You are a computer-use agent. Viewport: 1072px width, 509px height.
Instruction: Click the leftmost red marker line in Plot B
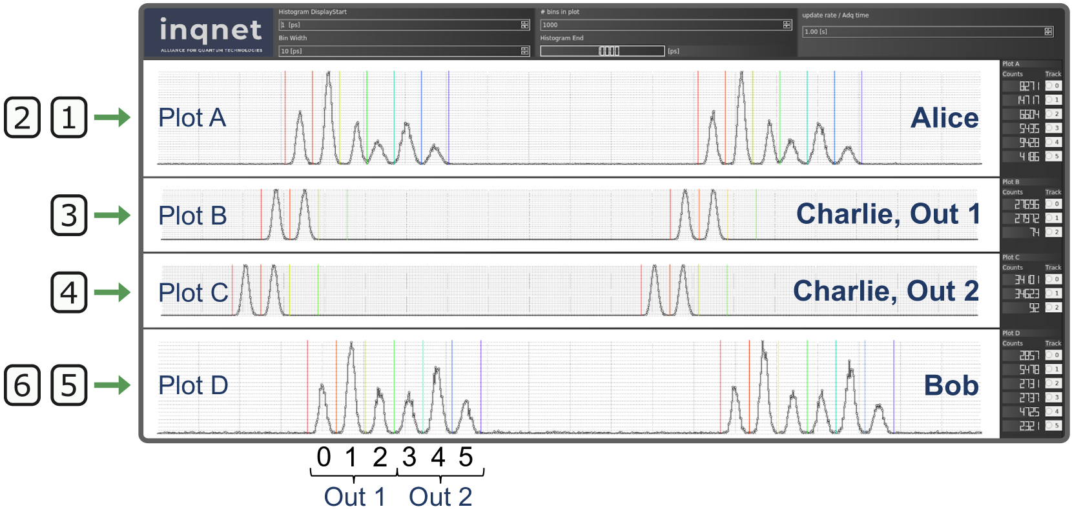tap(262, 214)
